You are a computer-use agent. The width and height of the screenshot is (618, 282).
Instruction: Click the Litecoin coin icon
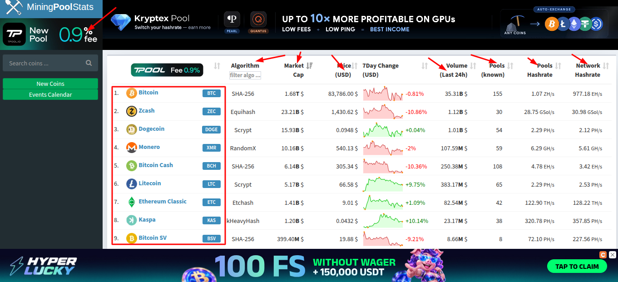pos(132,184)
